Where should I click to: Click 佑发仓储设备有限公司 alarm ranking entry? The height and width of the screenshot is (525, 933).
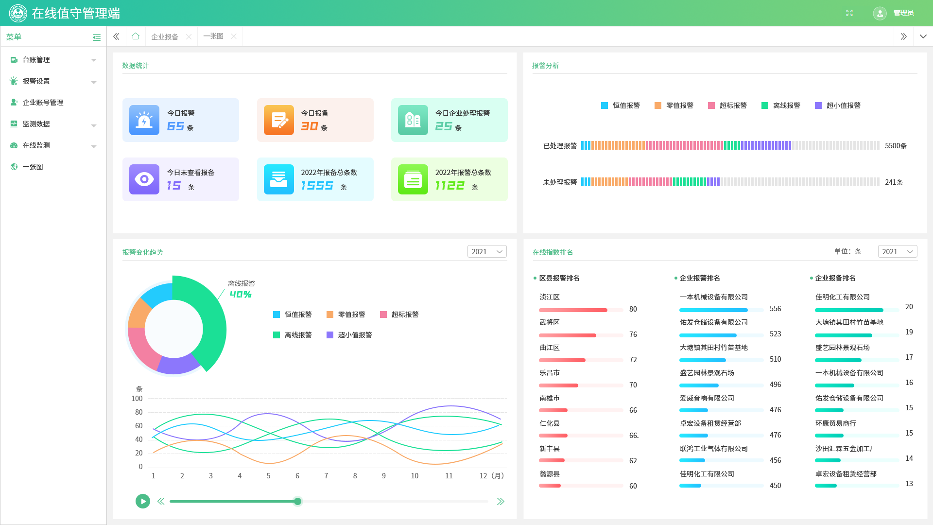pyautogui.click(x=730, y=329)
